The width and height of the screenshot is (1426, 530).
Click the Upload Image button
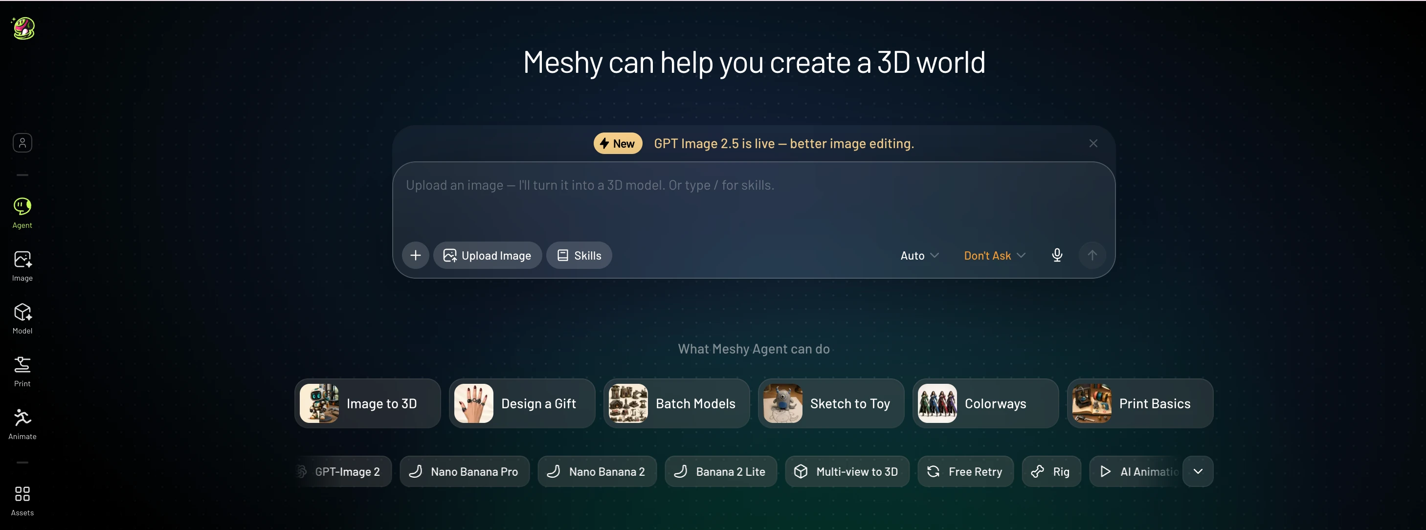487,255
